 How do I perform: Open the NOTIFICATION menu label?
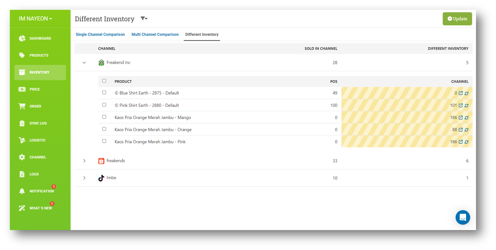[x=42, y=191]
